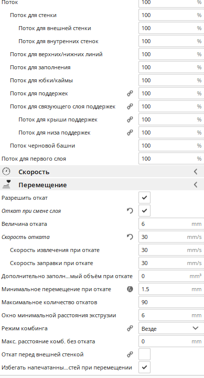Click the Поток для стенки label
This screenshot has height=378, width=204.
coord(33,15)
